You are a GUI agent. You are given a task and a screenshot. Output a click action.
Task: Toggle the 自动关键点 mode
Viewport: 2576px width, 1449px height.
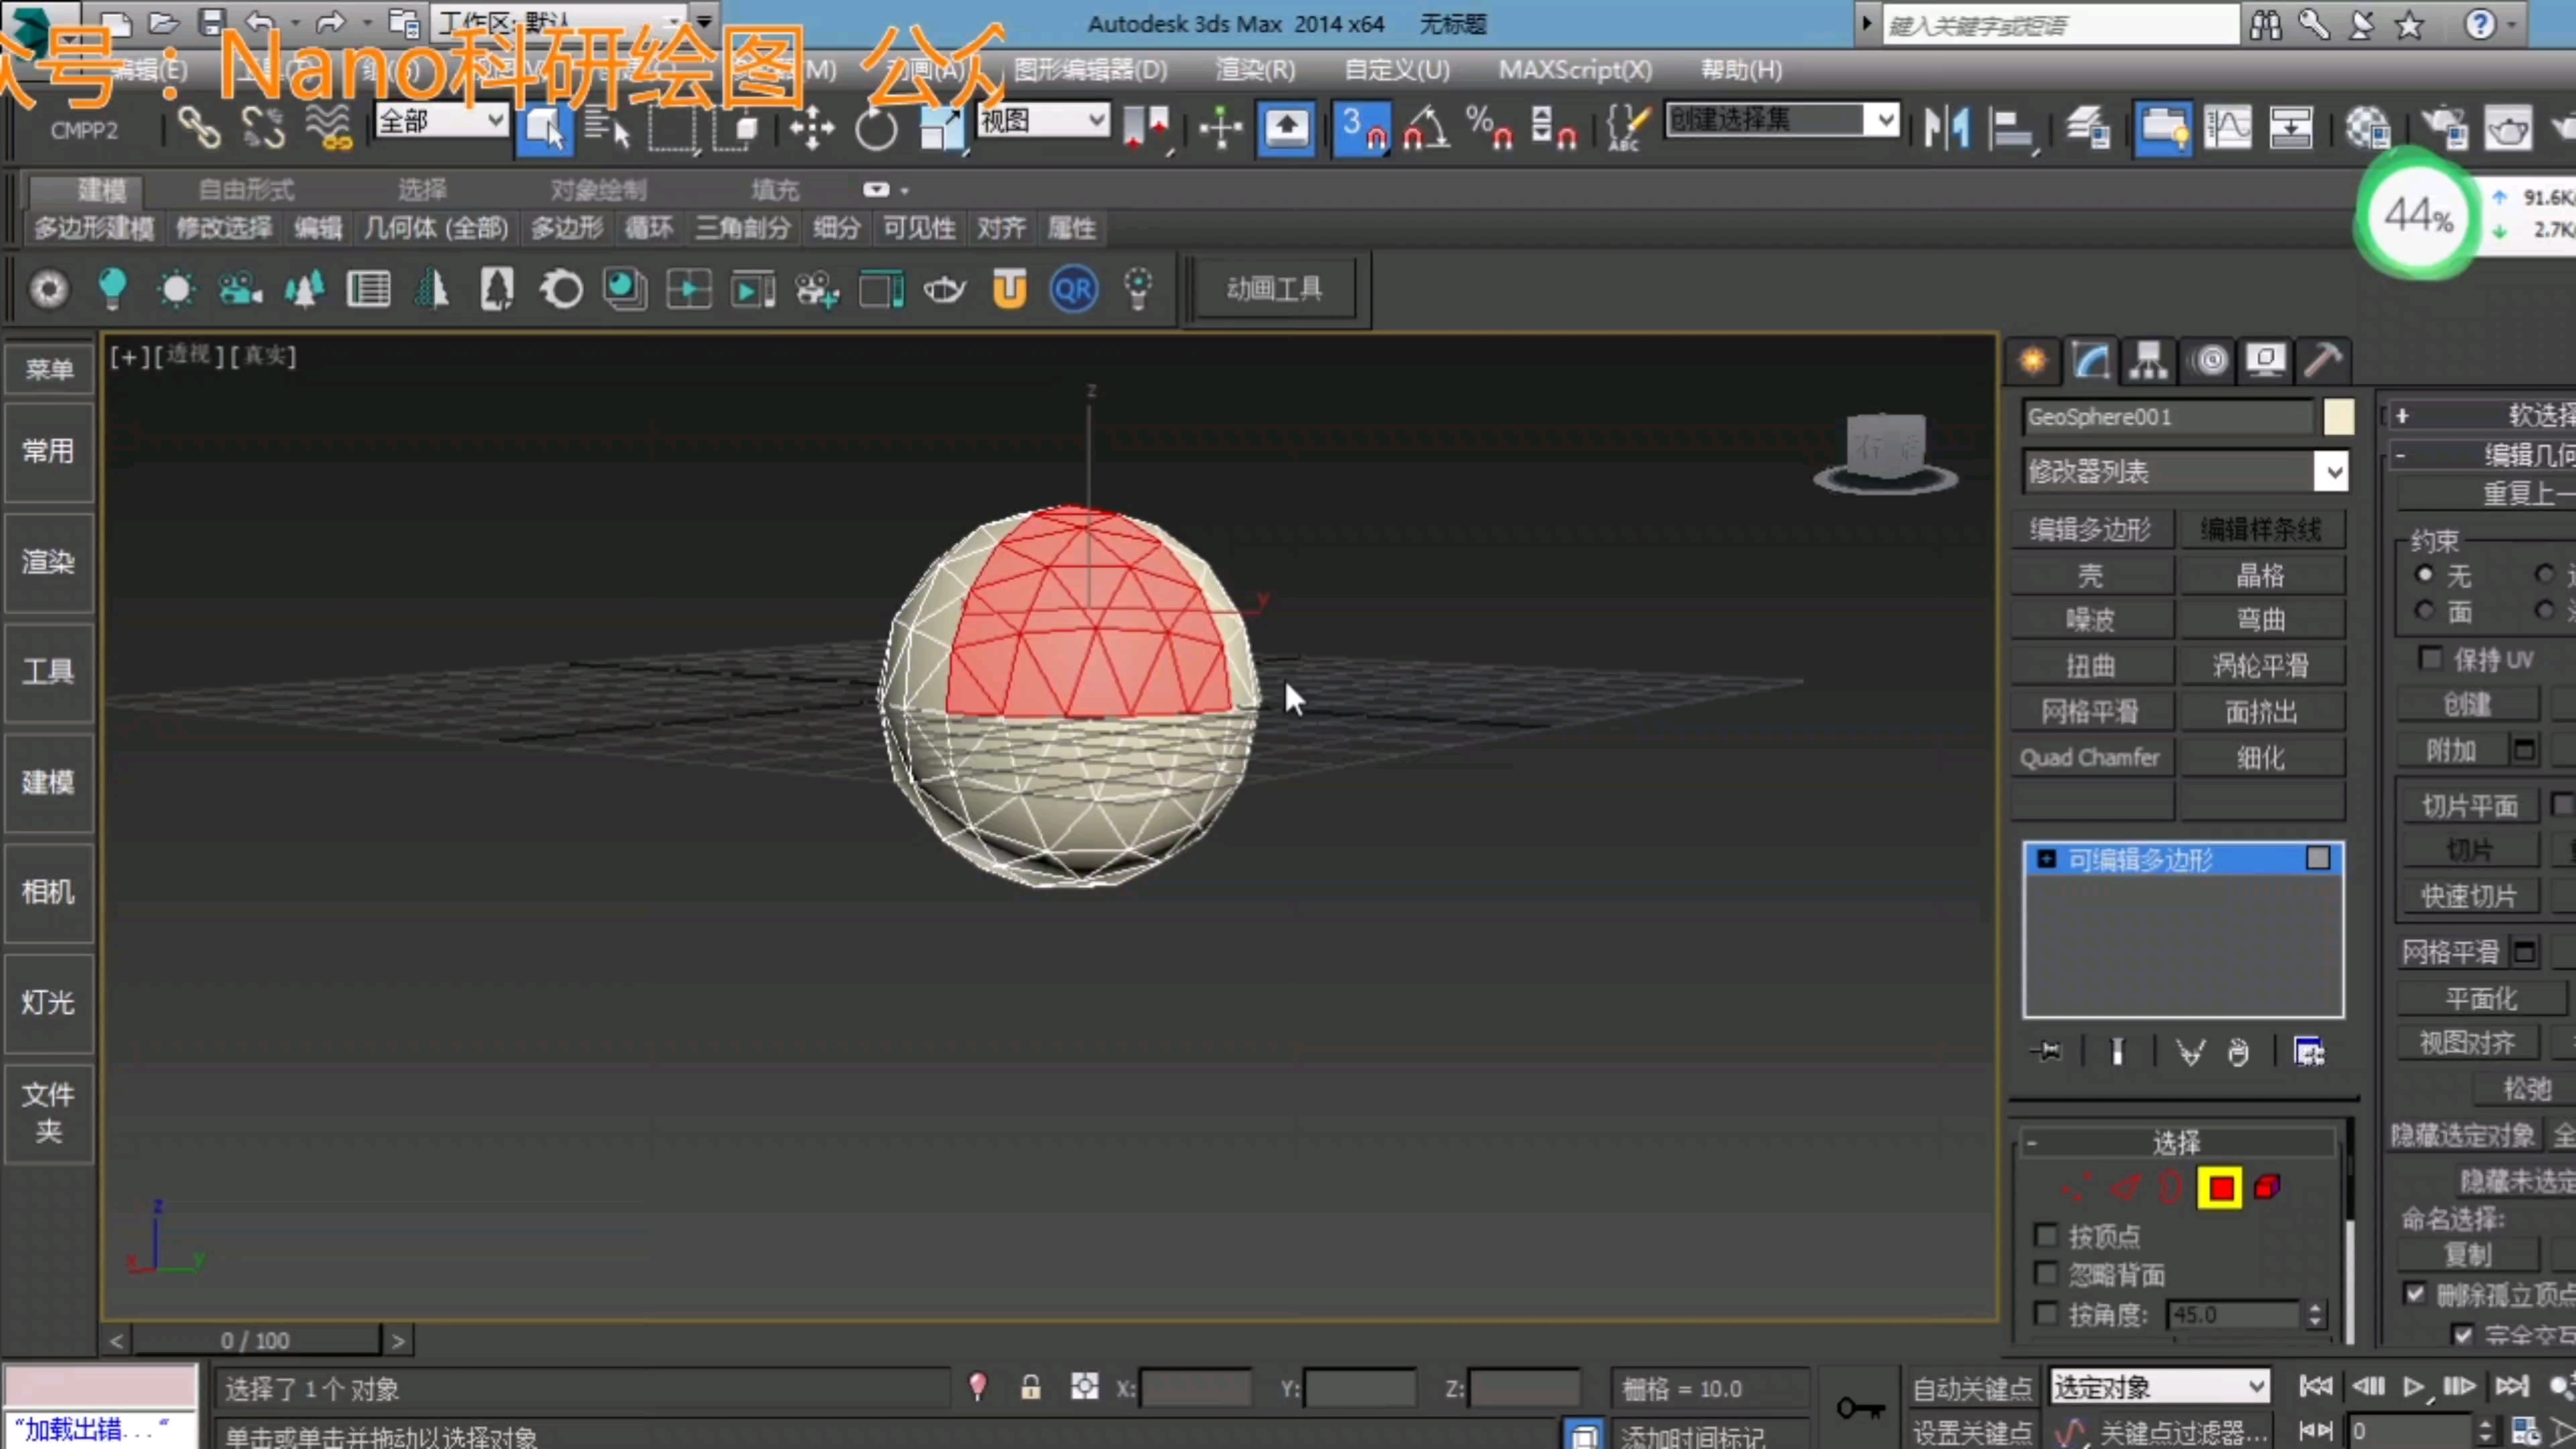pos(1972,1388)
